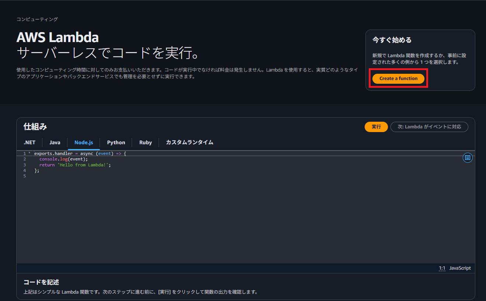Select the active Node.js tab

(x=83, y=142)
